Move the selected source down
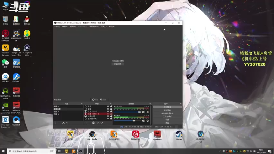Screen dimensions: 274x154 click(102, 123)
